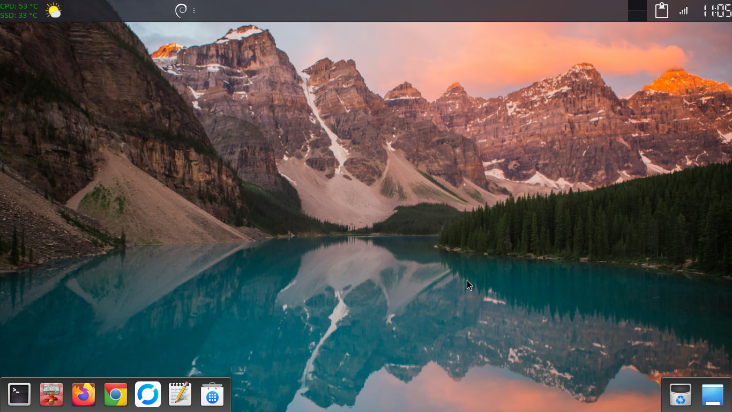Open the clipboard manager tray icon
This screenshot has height=412, width=732.
tap(662, 11)
